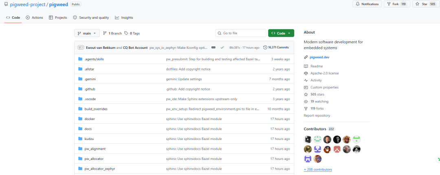Open the .agents/skills folder
Image resolution: width=440 pixels, height=175 pixels.
click(94, 59)
